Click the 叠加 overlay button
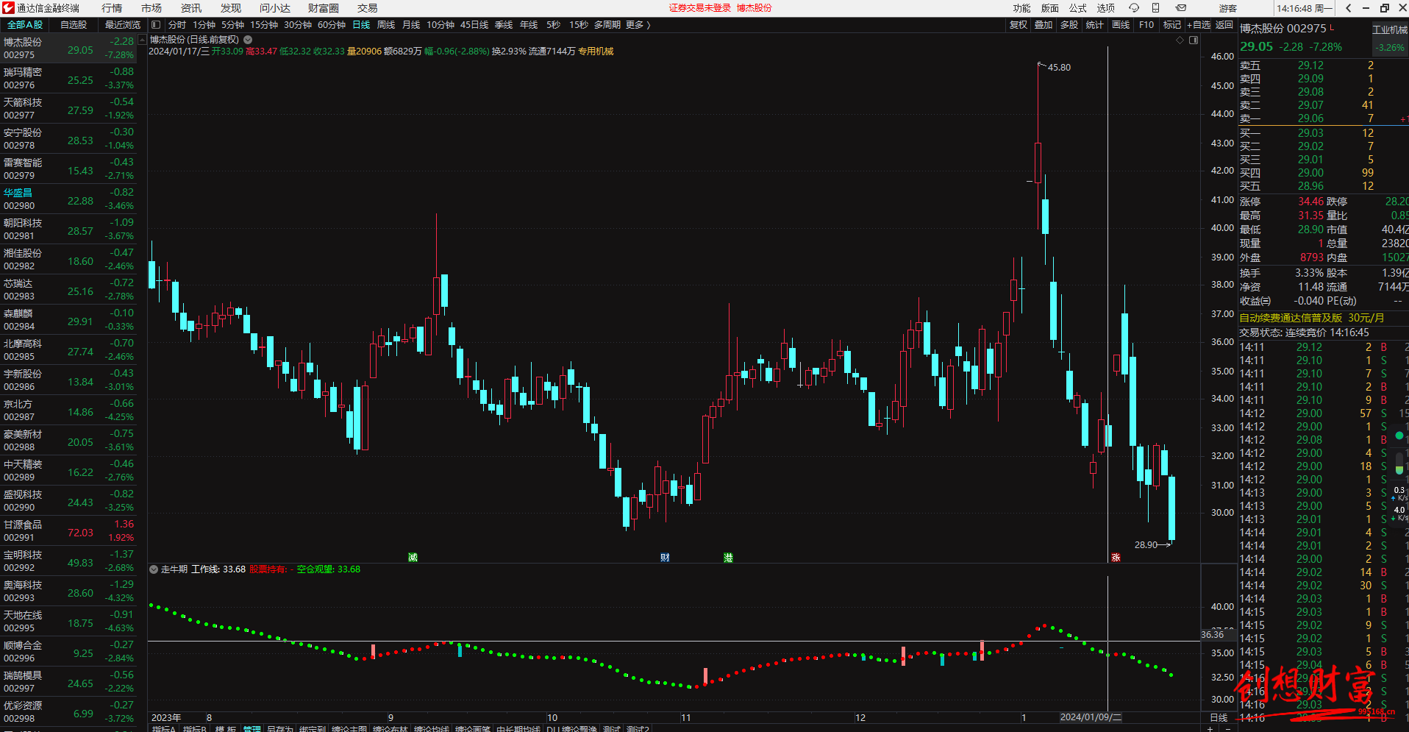This screenshot has height=732, width=1409. (1044, 25)
